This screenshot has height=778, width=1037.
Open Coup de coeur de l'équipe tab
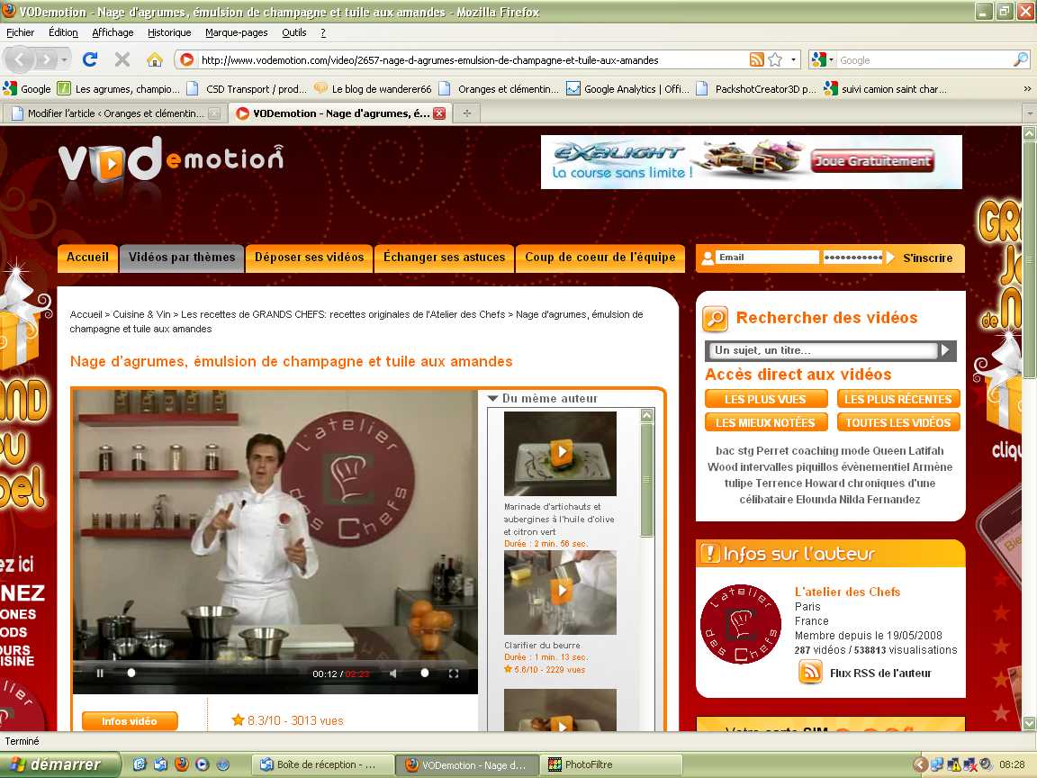click(600, 258)
